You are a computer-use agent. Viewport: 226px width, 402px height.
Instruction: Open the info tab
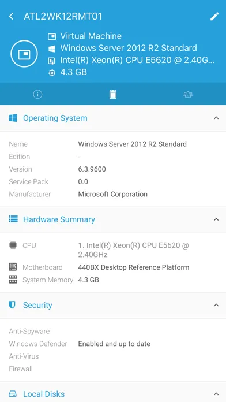click(x=37, y=94)
